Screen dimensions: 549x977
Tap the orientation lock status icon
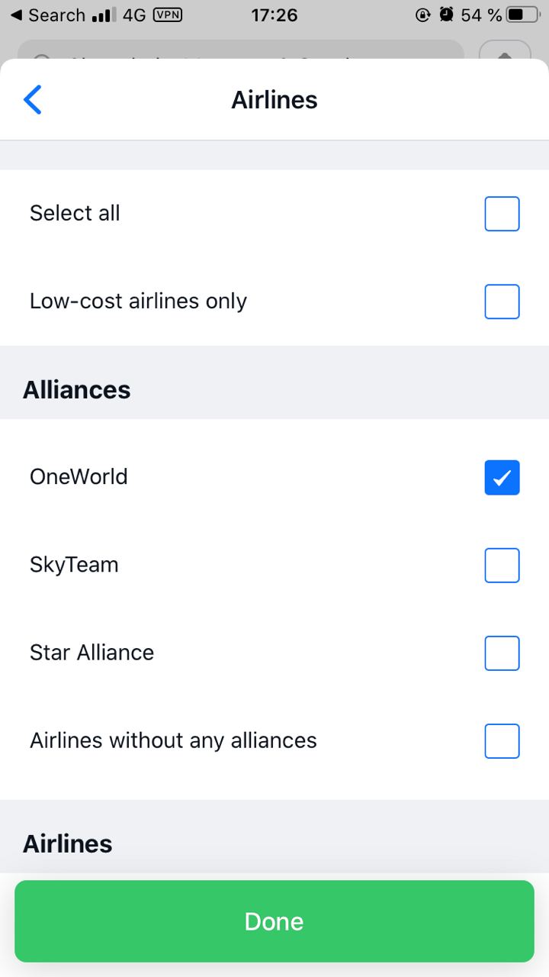[x=423, y=15]
